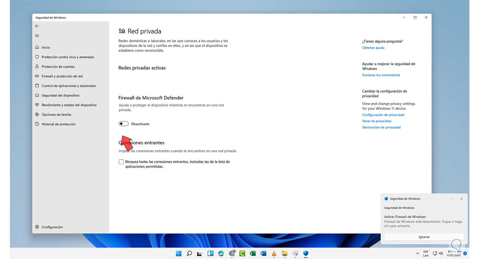Click the device performance heart icon
479x259 pixels.
(37, 105)
